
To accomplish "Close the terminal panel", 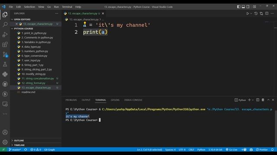I will (273, 100).
